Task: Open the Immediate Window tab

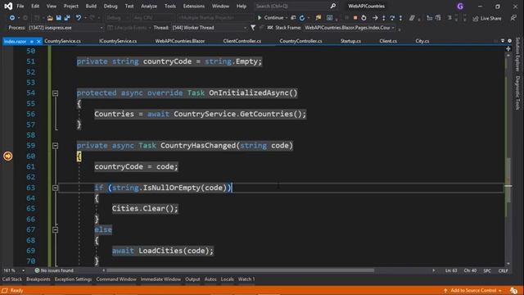Action: point(160,279)
